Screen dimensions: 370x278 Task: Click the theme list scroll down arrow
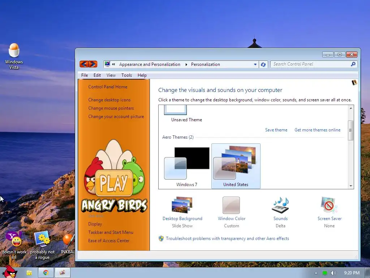[x=351, y=186]
